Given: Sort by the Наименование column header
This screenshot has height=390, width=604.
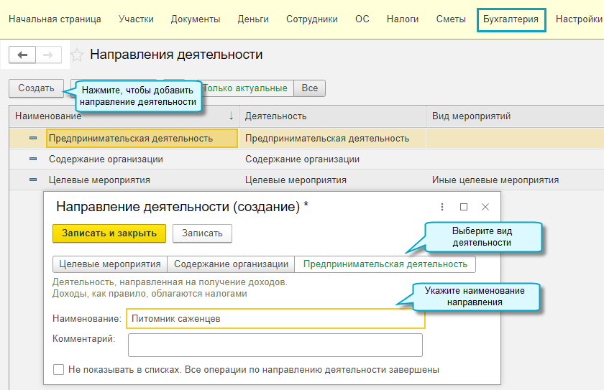Looking at the screenshot, I should tap(122, 116).
